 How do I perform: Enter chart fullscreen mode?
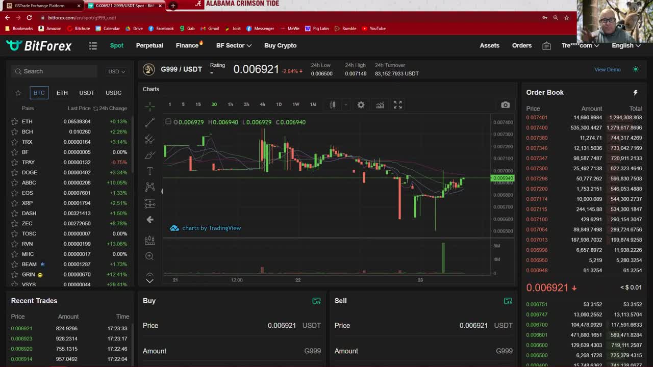397,104
